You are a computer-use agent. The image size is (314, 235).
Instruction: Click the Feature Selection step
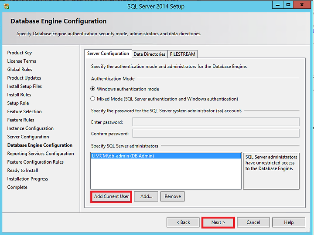click(x=24, y=111)
